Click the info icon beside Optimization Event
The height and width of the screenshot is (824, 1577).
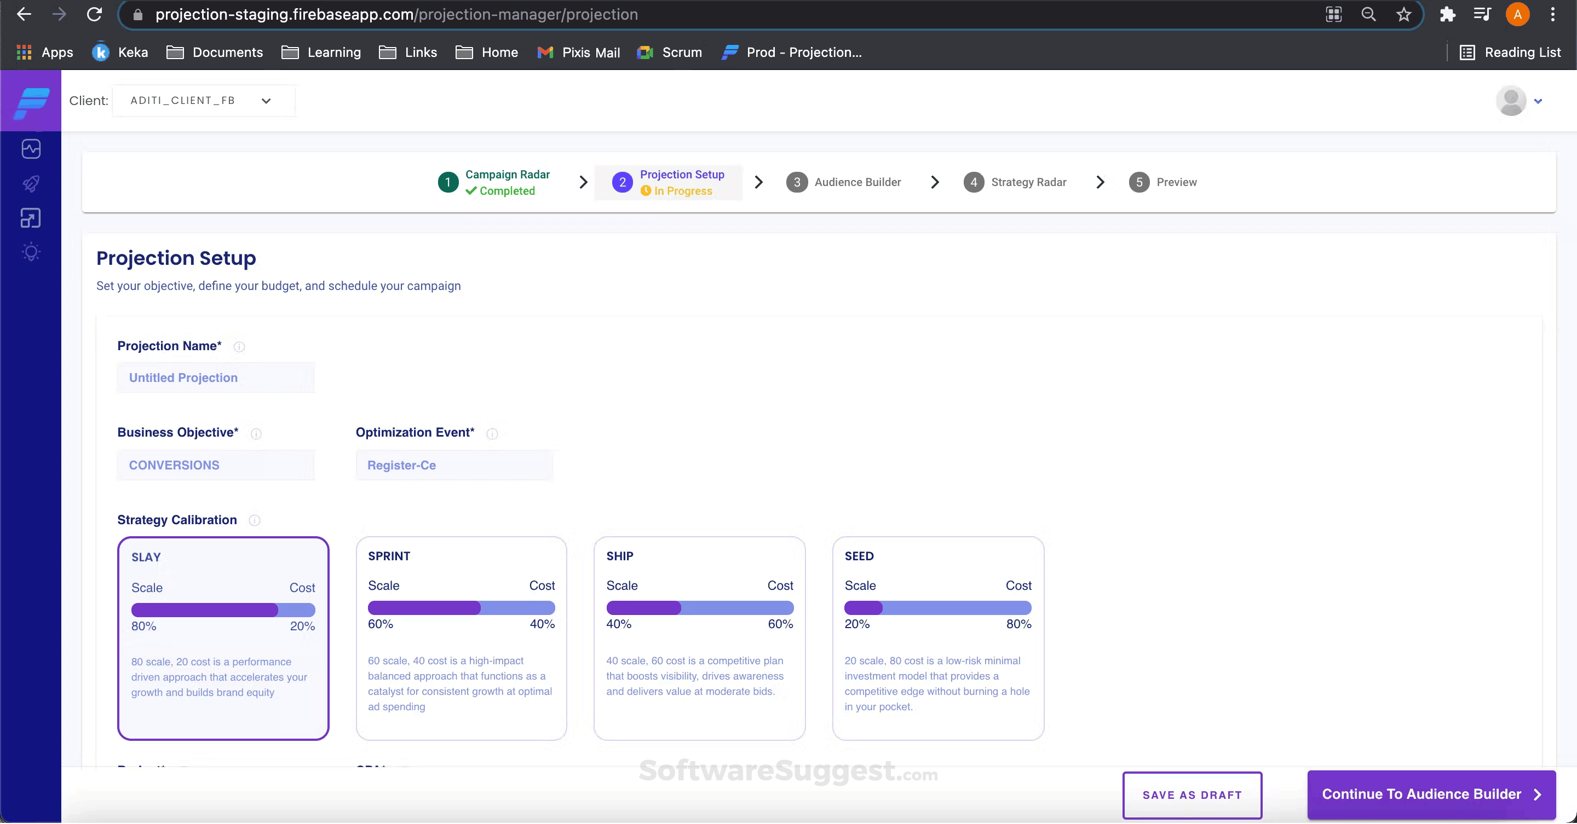coord(492,434)
